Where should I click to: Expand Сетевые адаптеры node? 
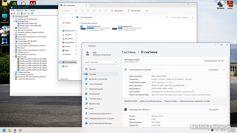pos(14,72)
